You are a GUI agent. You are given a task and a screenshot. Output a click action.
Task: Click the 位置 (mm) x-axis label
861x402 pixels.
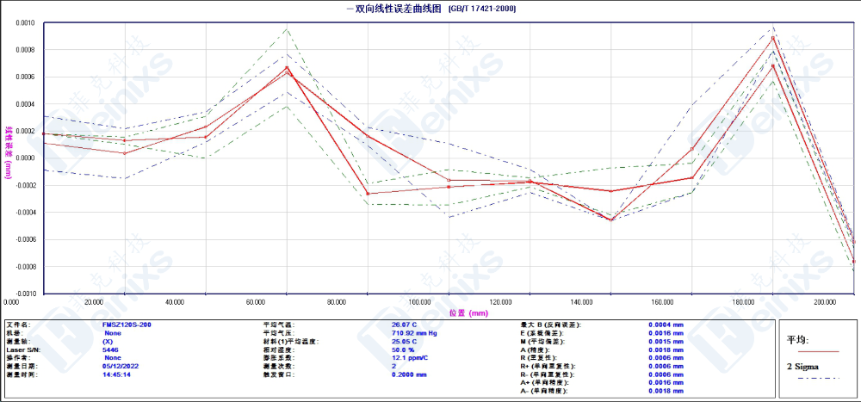pyautogui.click(x=468, y=312)
